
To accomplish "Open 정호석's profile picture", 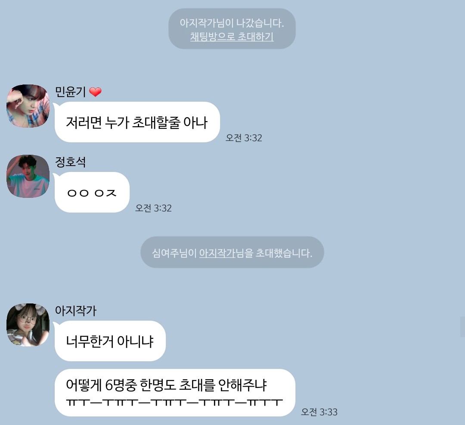I will [28, 176].
